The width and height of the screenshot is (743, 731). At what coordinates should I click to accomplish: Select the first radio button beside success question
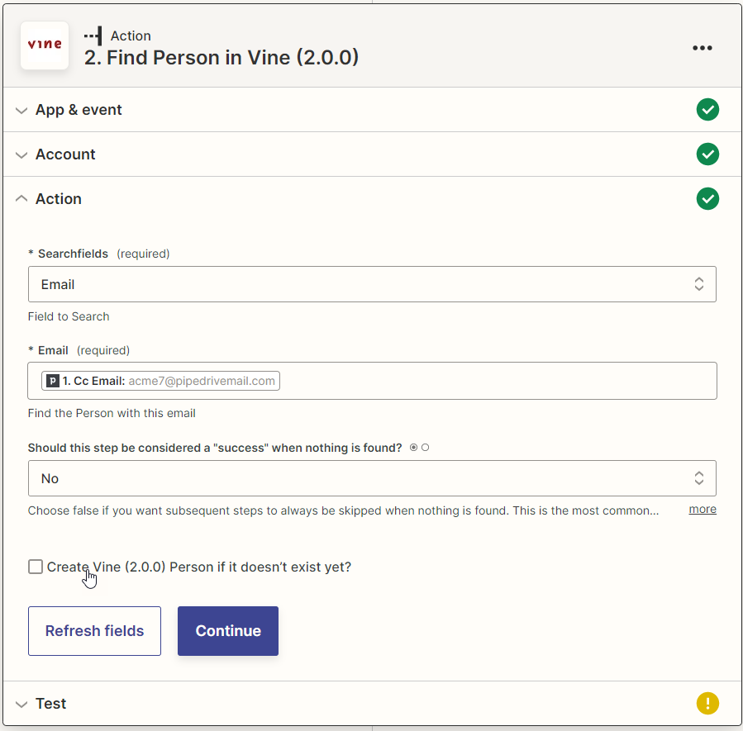pos(414,448)
